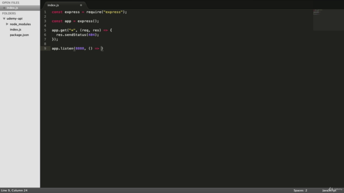Open index.js from the folder tree
Viewport: 344px width, 193px height.
pyautogui.click(x=16, y=29)
